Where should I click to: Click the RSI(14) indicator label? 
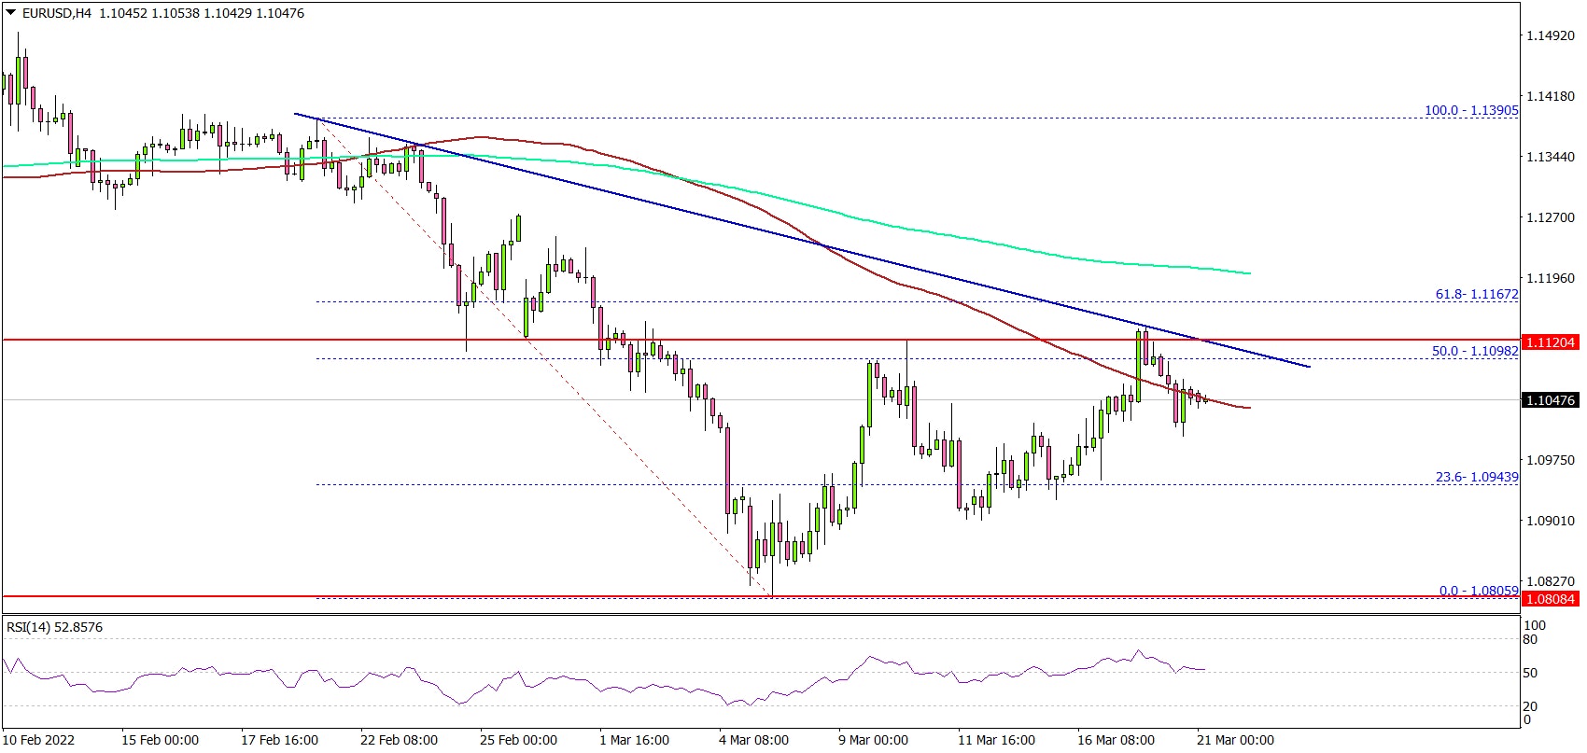(54, 628)
